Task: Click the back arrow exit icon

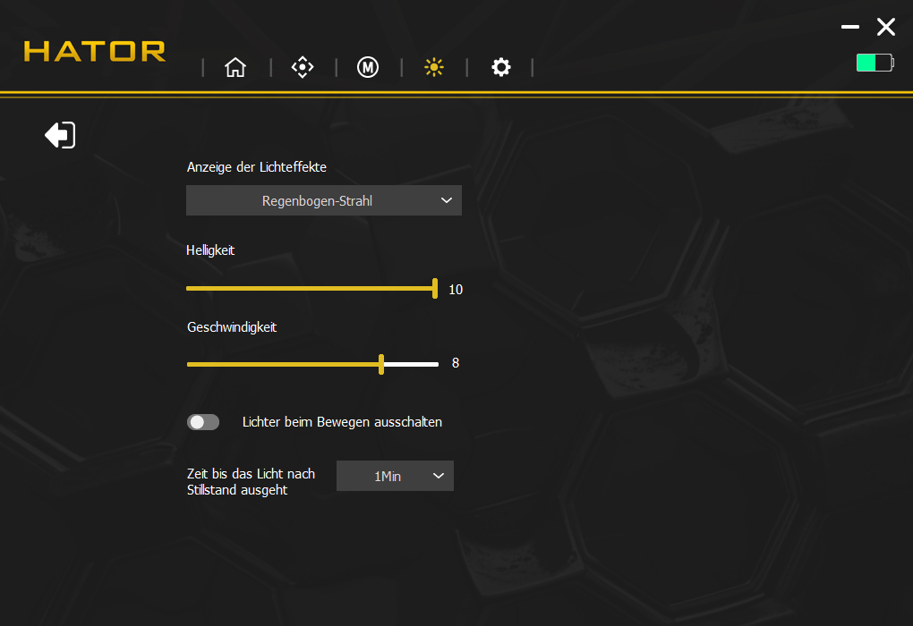Action: (x=60, y=135)
